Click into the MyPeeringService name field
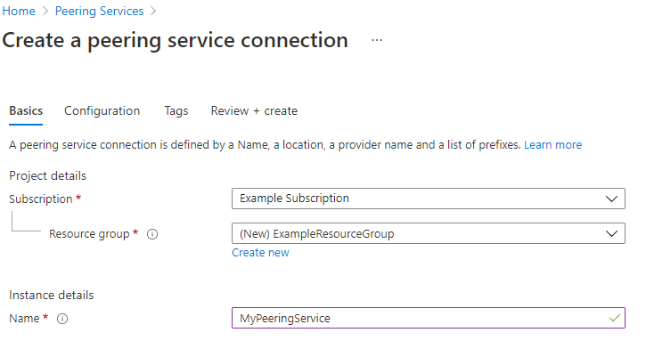This screenshot has height=349, width=646. (x=429, y=318)
